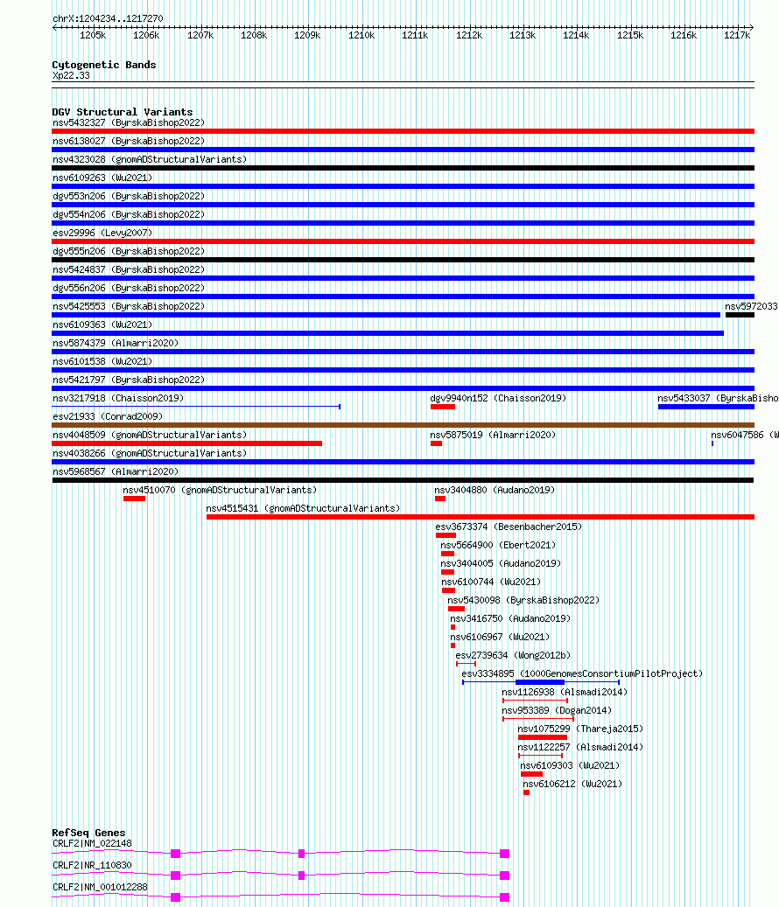Open the CRLF2|NR_110830 transcript label
The height and width of the screenshot is (907, 779).
(92, 865)
